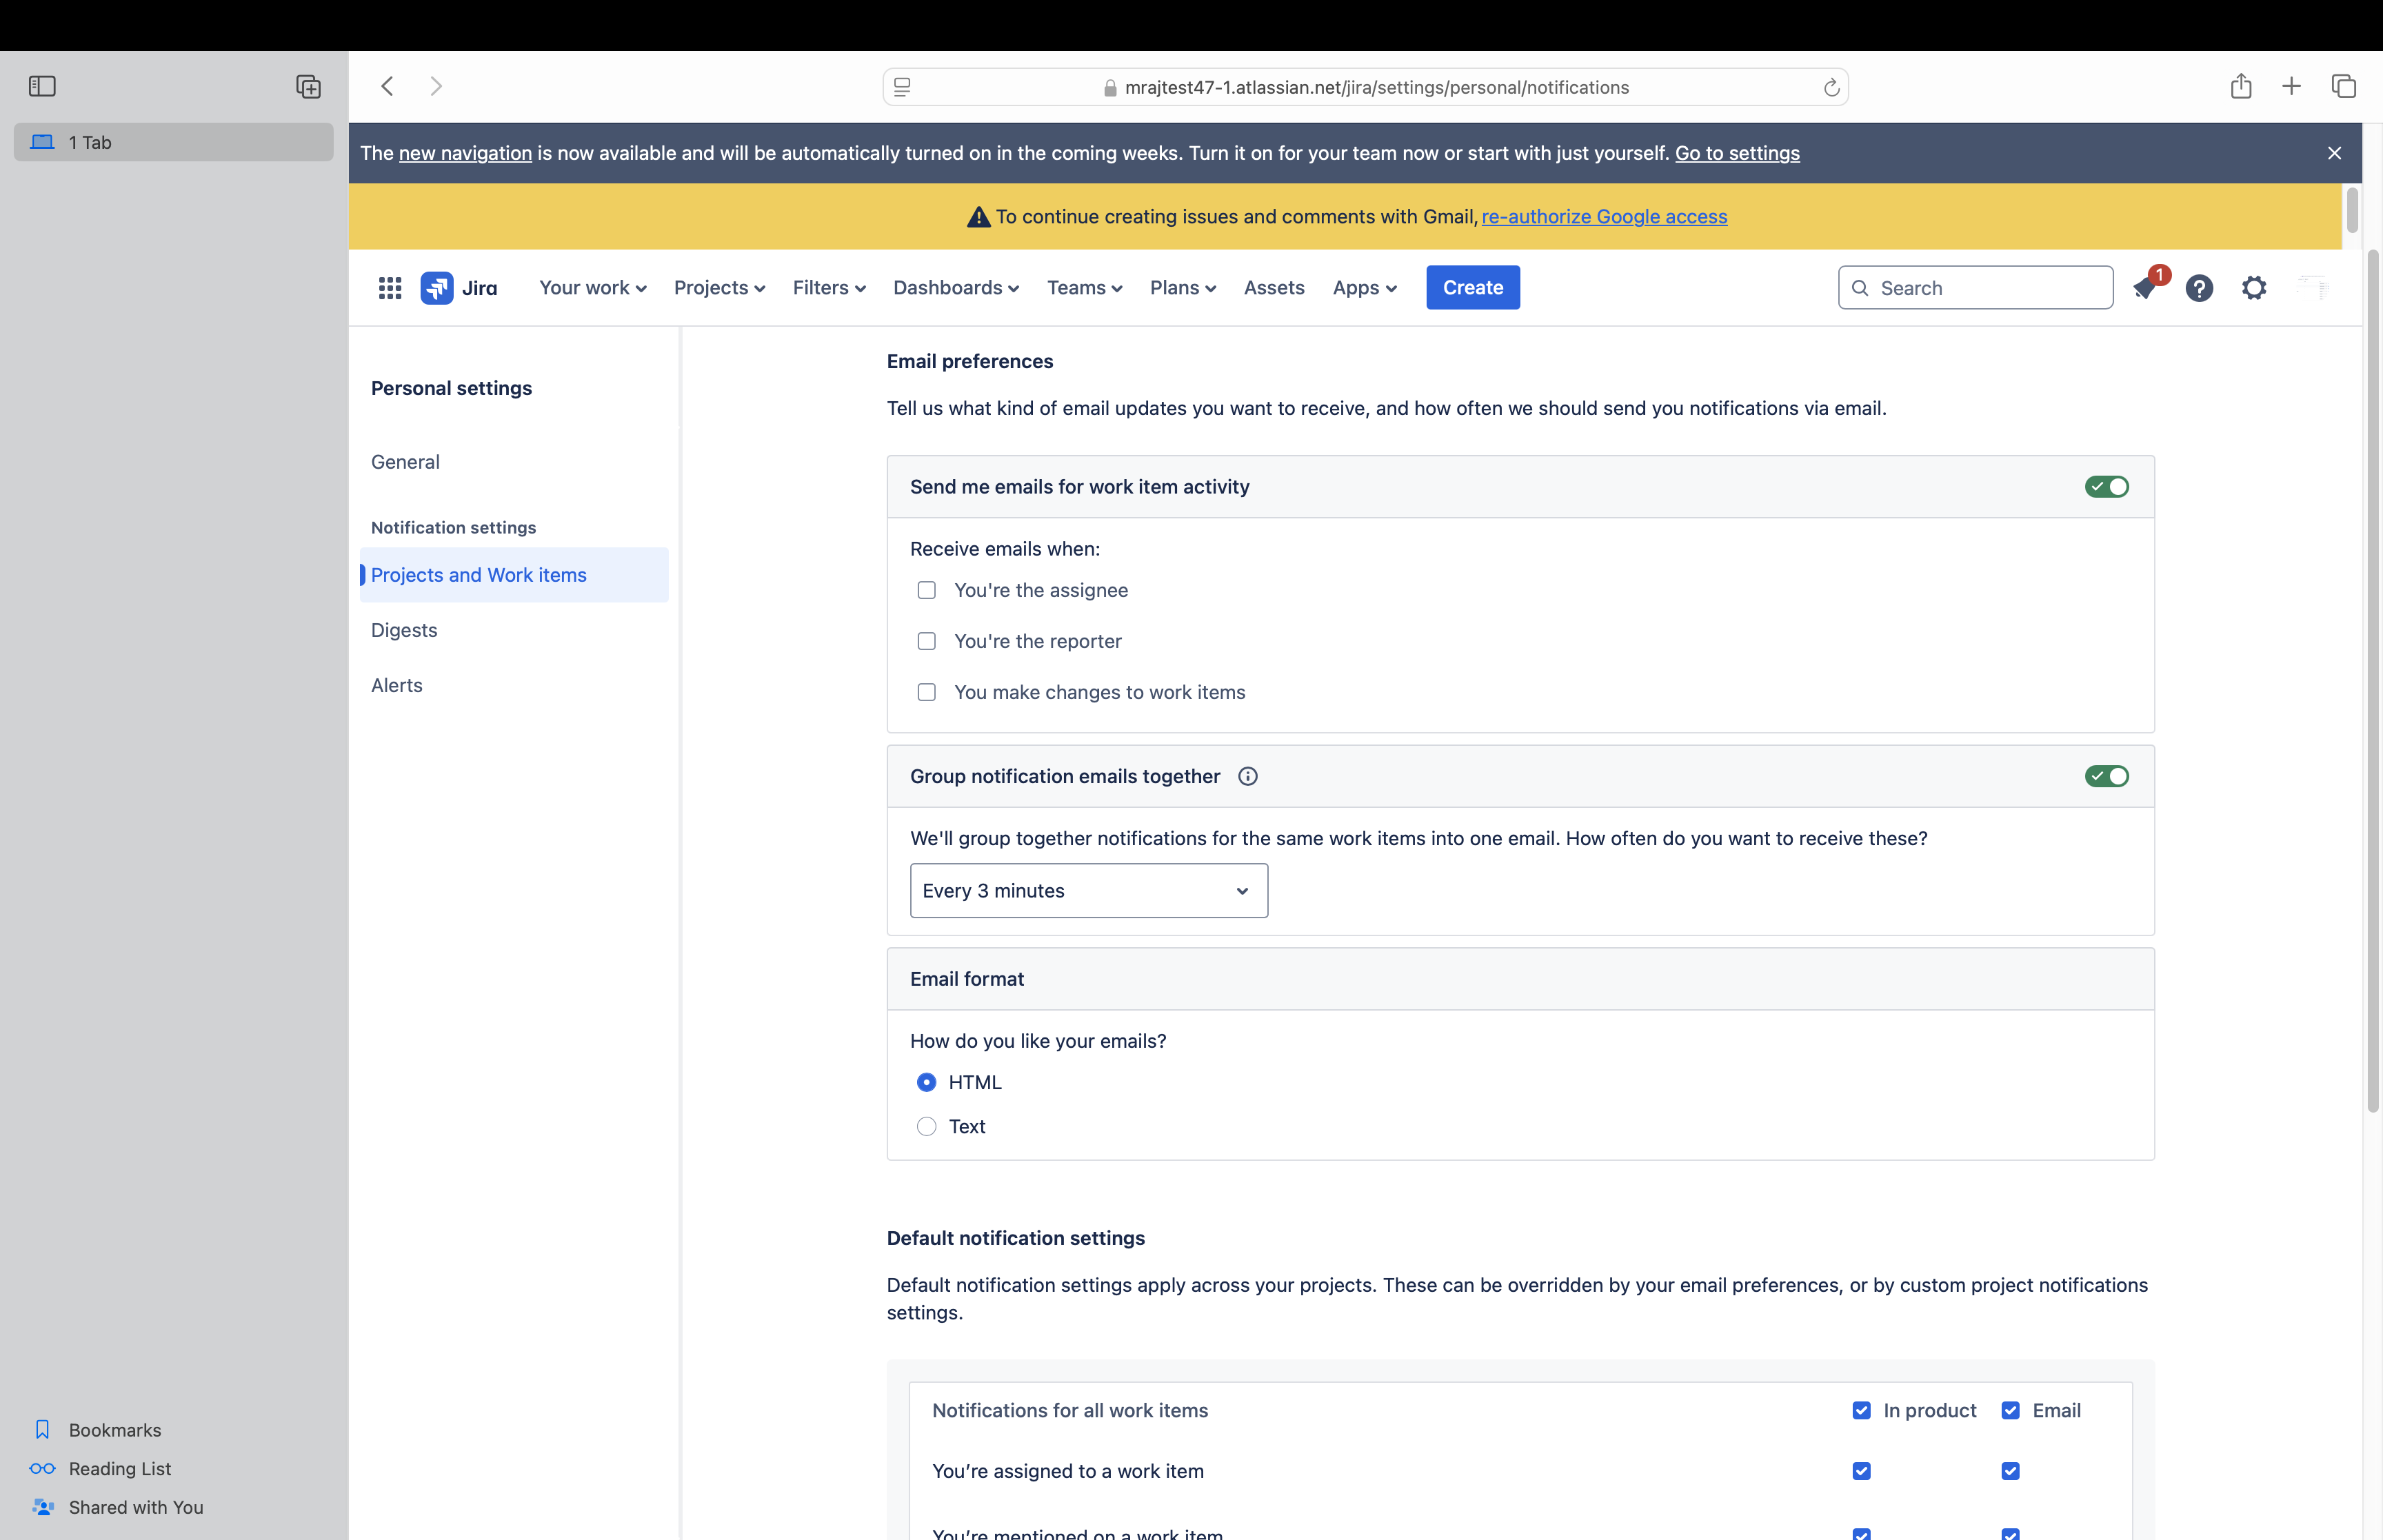Follow the re-authorize Google access link
Screen dimensions: 2383x1540
coord(1604,217)
